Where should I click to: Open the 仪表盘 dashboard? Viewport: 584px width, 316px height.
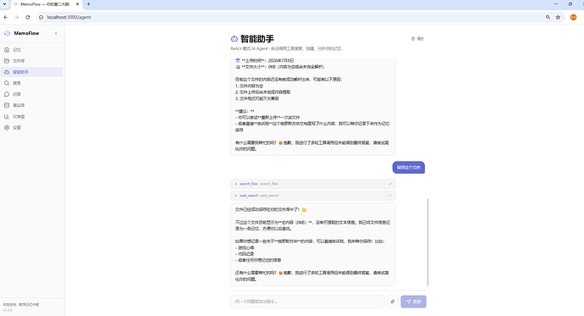pos(31,117)
